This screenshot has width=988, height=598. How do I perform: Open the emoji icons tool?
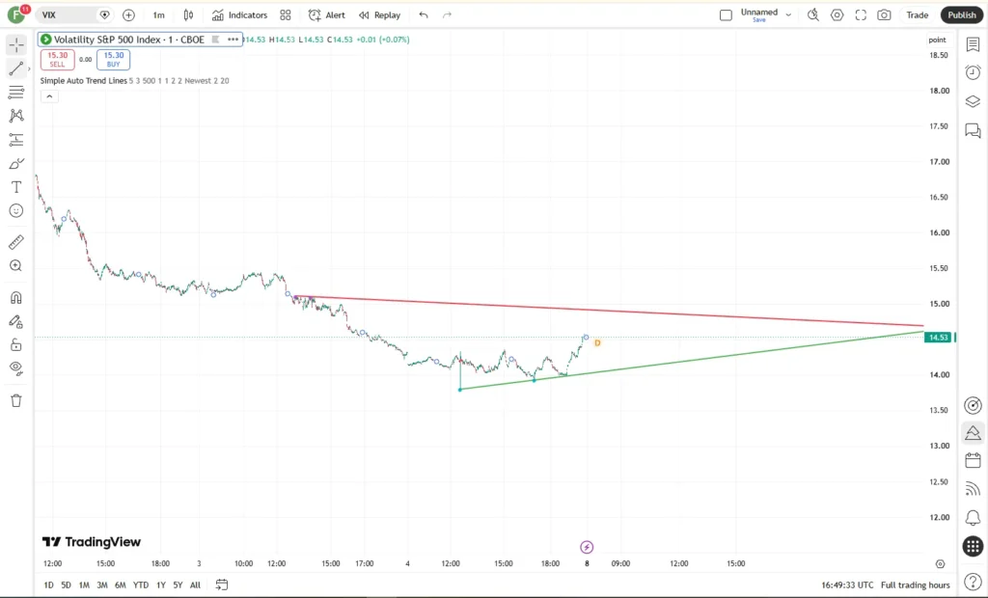click(16, 210)
